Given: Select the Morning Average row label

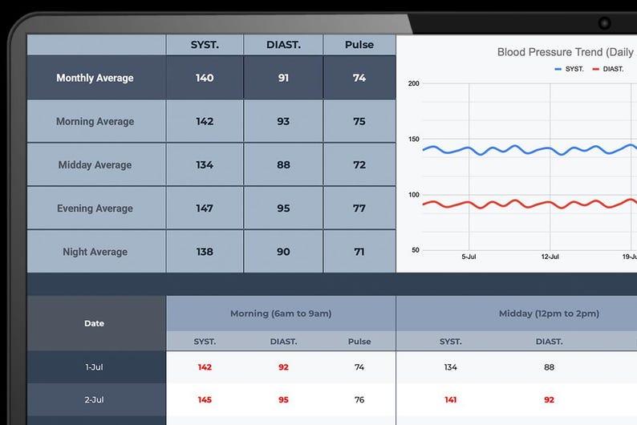Looking at the screenshot, I should click(x=95, y=121).
